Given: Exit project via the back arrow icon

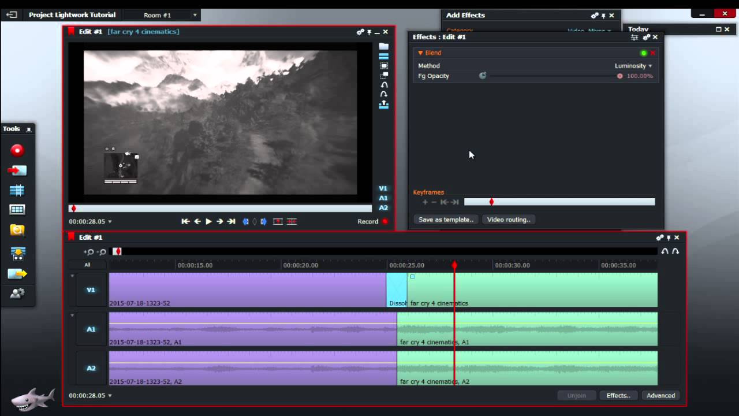Looking at the screenshot, I should pyautogui.click(x=12, y=15).
